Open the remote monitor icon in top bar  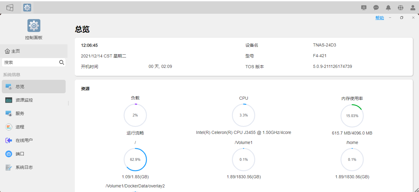(x=364, y=8)
